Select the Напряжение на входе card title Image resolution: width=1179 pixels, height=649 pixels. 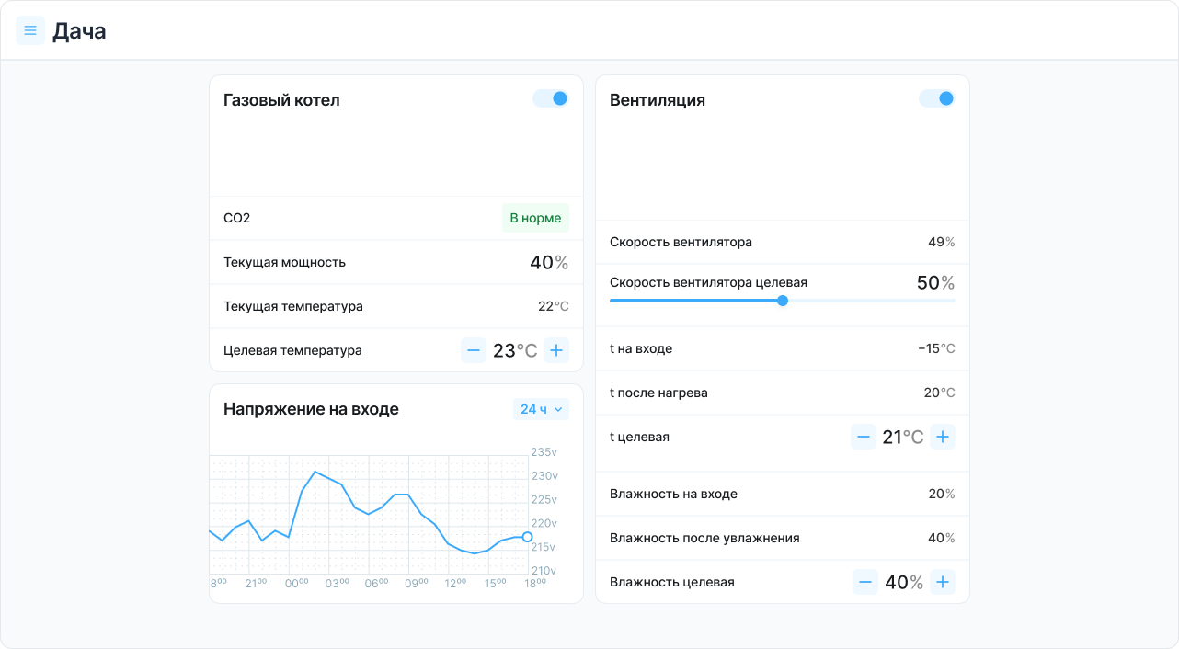311,409
